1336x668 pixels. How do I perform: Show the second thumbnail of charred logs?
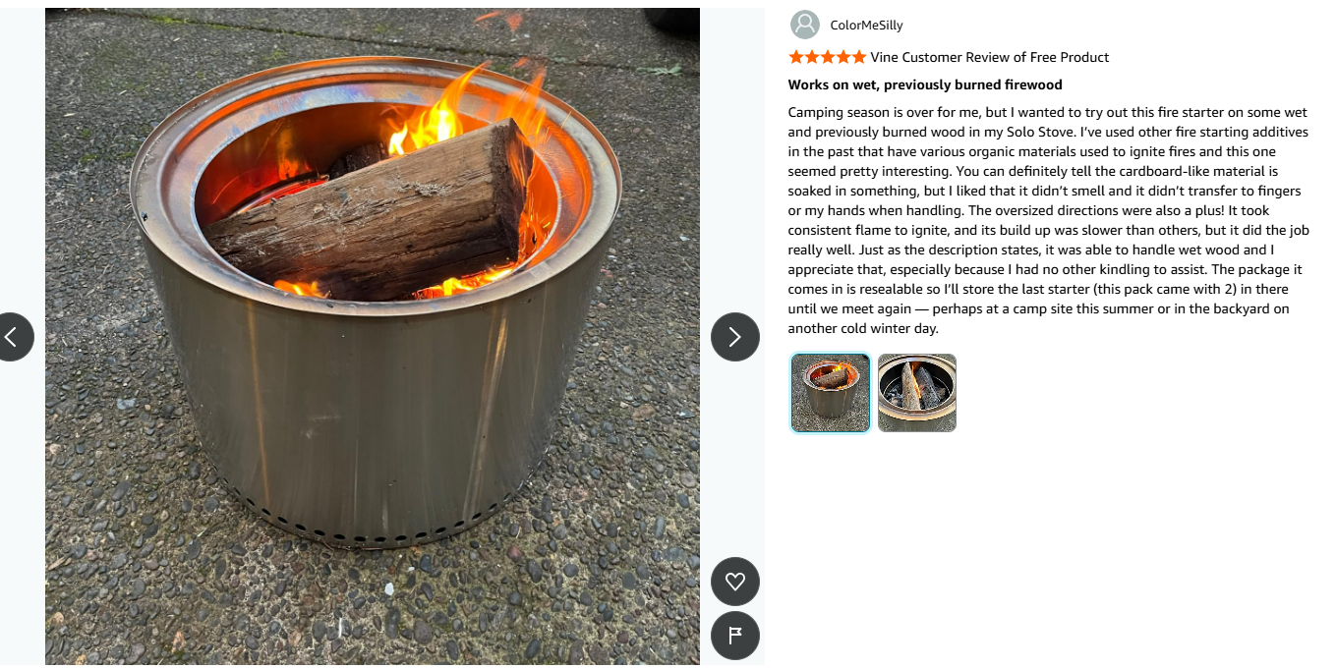click(917, 393)
